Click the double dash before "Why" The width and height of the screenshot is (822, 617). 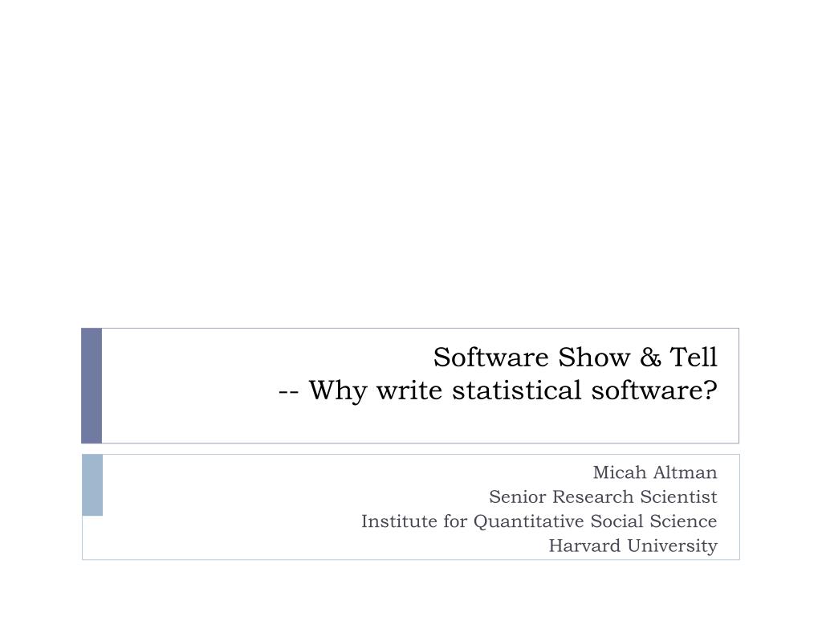(x=288, y=391)
